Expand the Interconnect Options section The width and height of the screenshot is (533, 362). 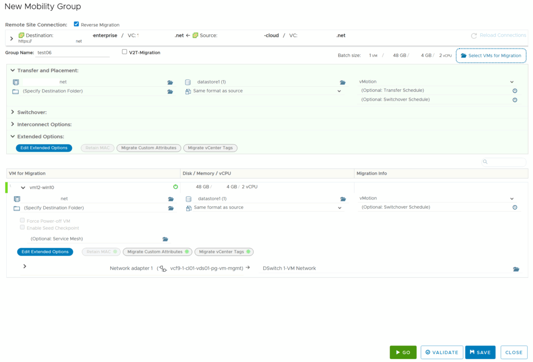pyautogui.click(x=13, y=125)
